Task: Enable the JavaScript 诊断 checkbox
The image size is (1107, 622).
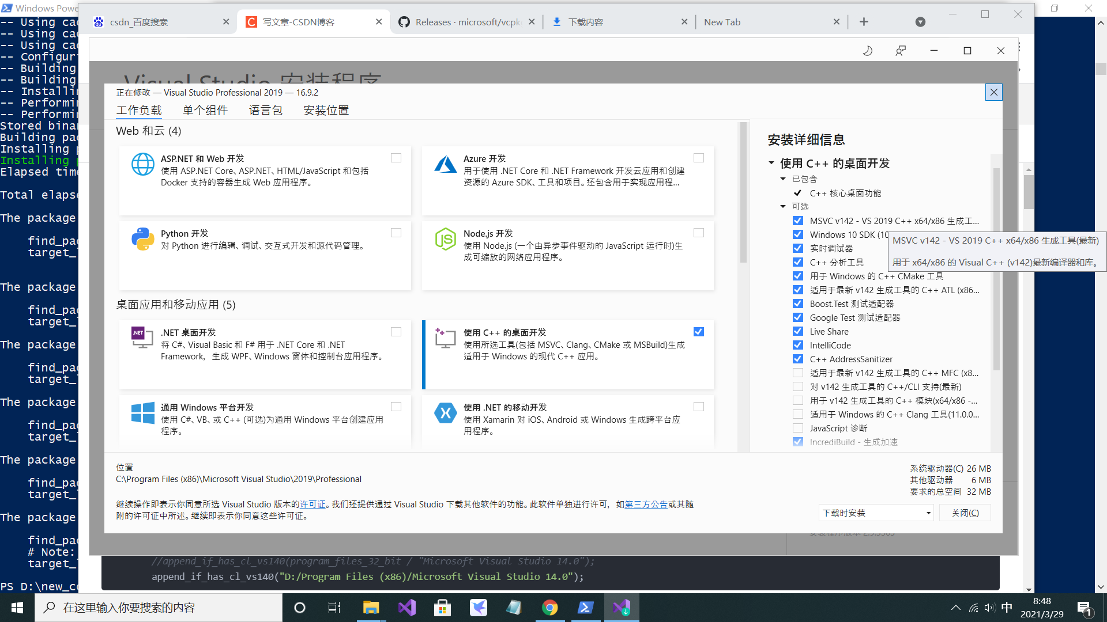Action: point(798,427)
